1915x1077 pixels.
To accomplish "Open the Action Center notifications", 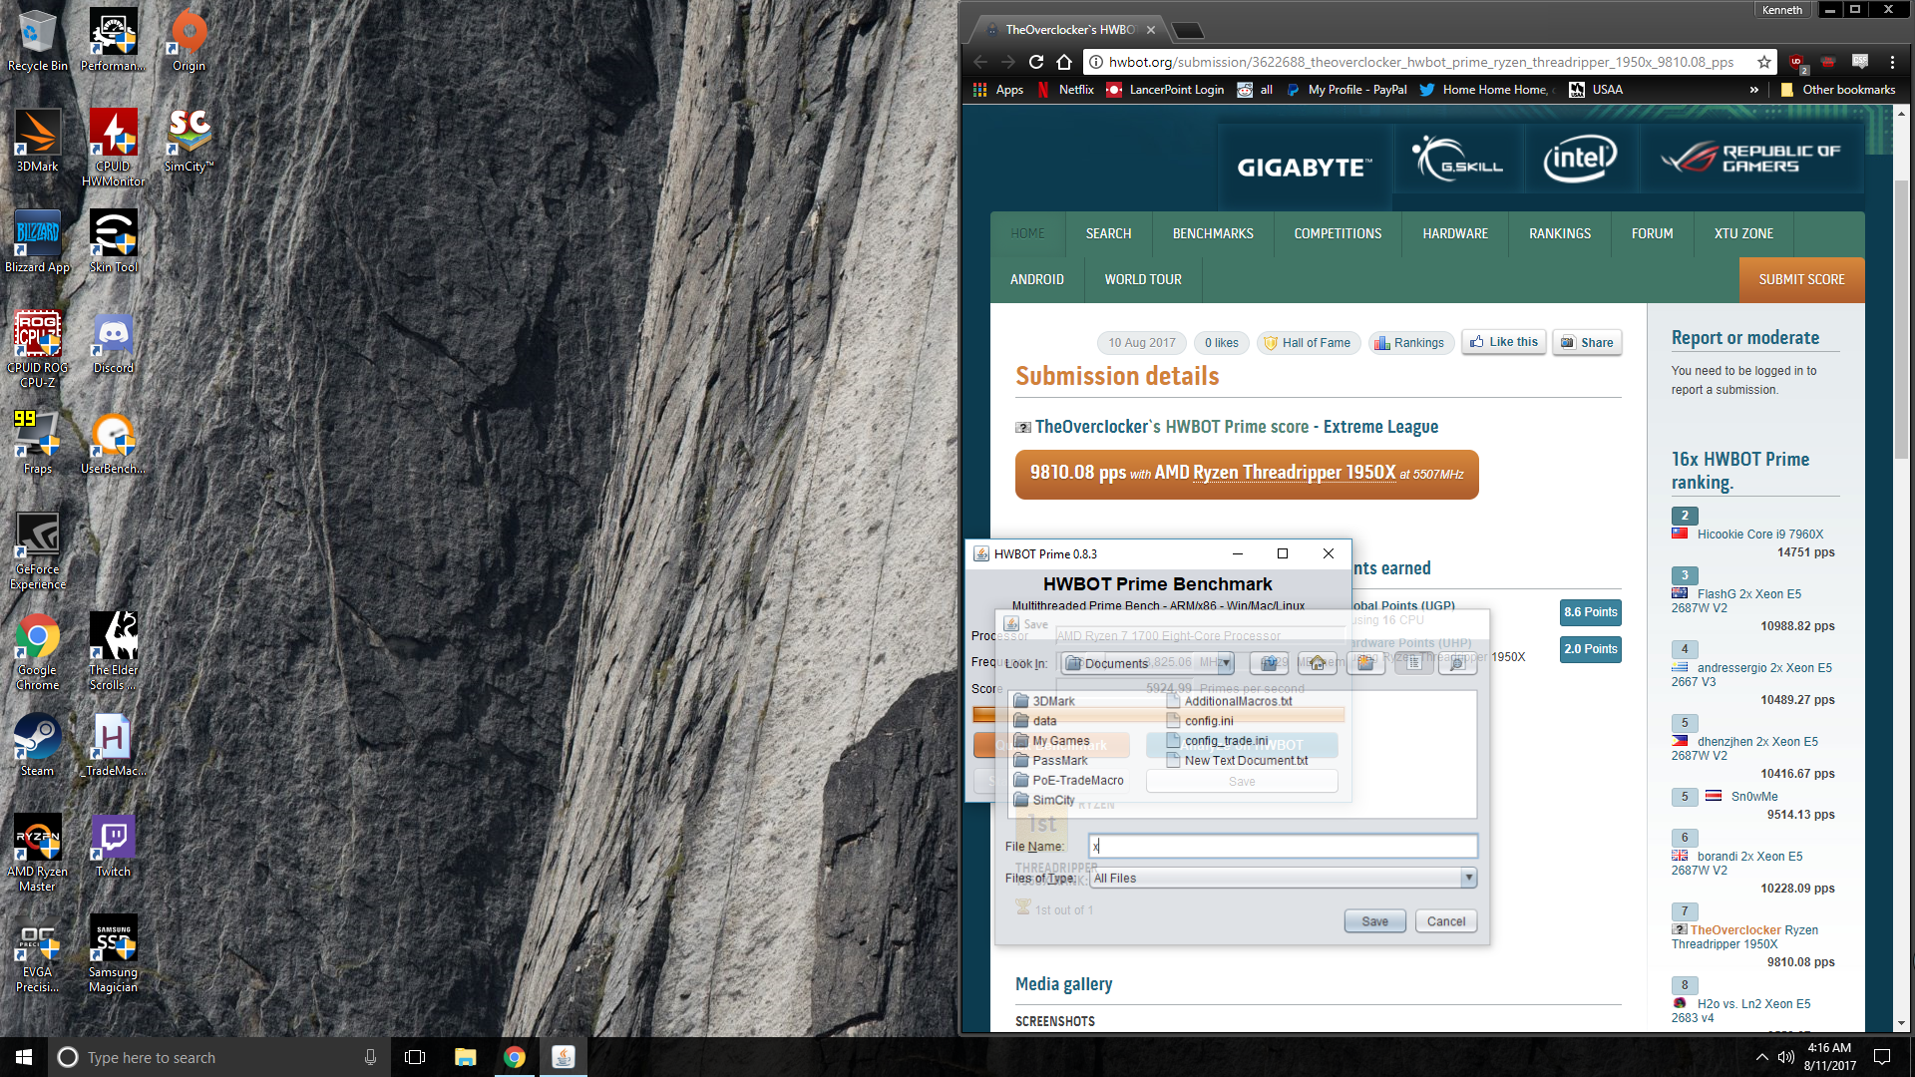I will pos(1882,1057).
